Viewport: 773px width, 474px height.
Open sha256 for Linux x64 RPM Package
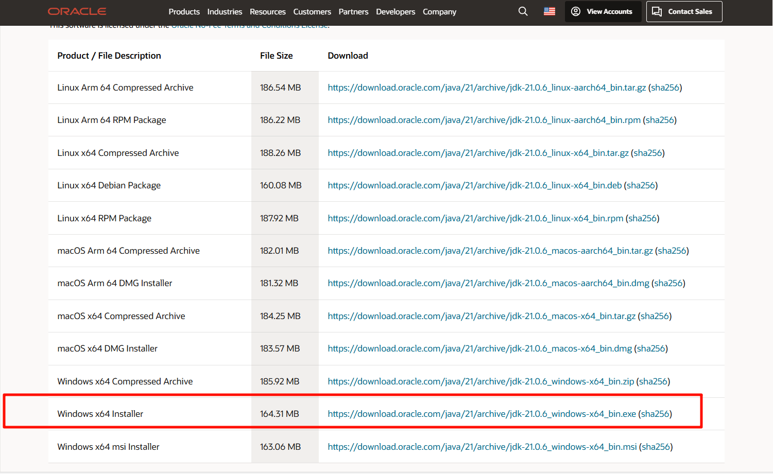643,218
